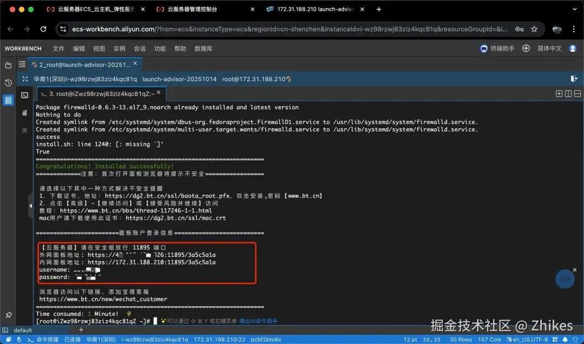
Task: Switch to 云服务器ECS_云主机 browser tab
Action: [x=96, y=9]
